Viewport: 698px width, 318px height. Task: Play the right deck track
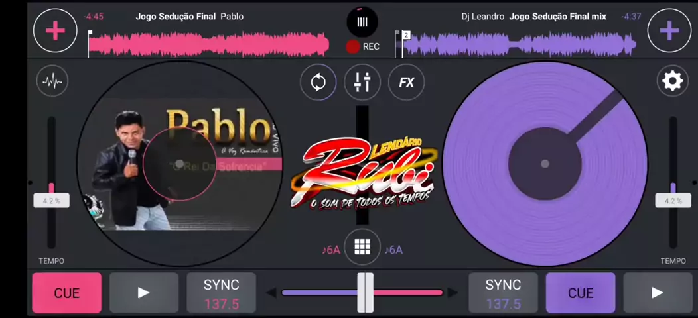pyautogui.click(x=657, y=293)
